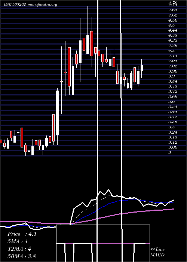Click the 3.66 price axis label
187x262 pixels.
(173, 97)
